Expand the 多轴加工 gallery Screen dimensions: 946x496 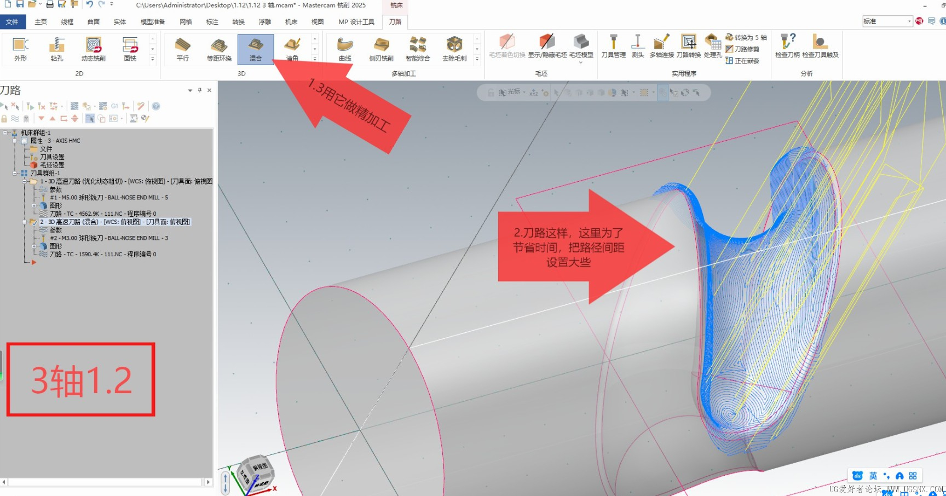coord(477,59)
